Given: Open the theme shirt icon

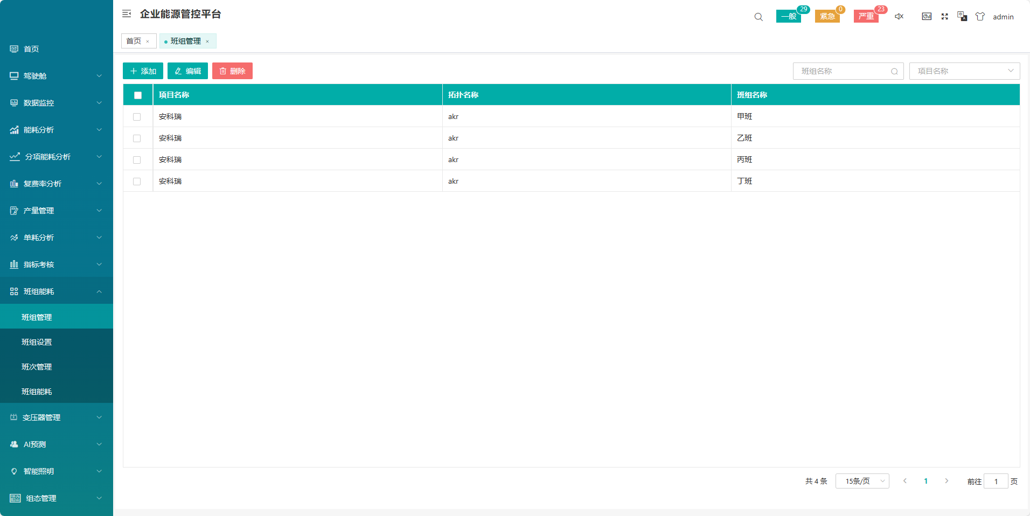Looking at the screenshot, I should [x=980, y=17].
